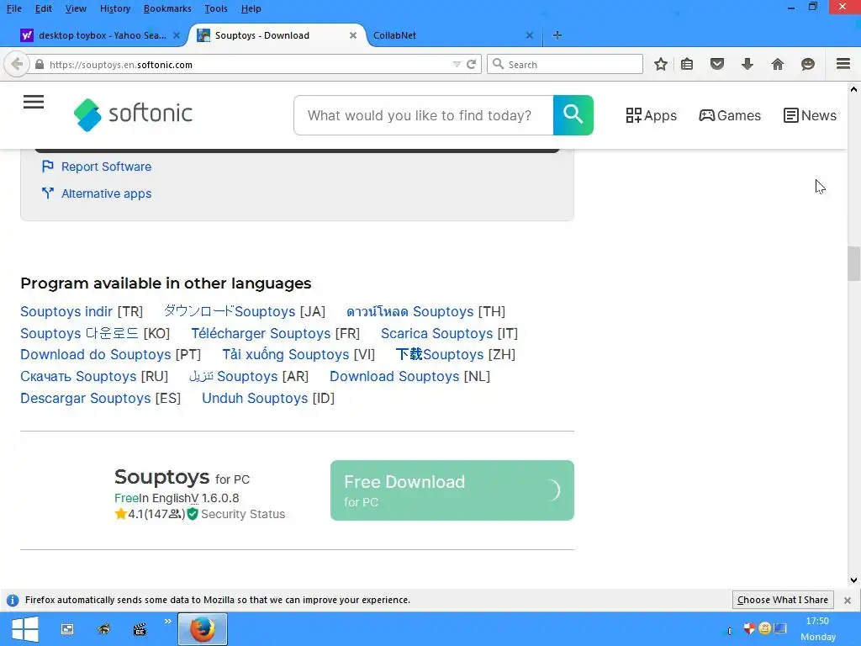The image size is (861, 646).
Task: Open the Games section link
Action: [x=730, y=115]
